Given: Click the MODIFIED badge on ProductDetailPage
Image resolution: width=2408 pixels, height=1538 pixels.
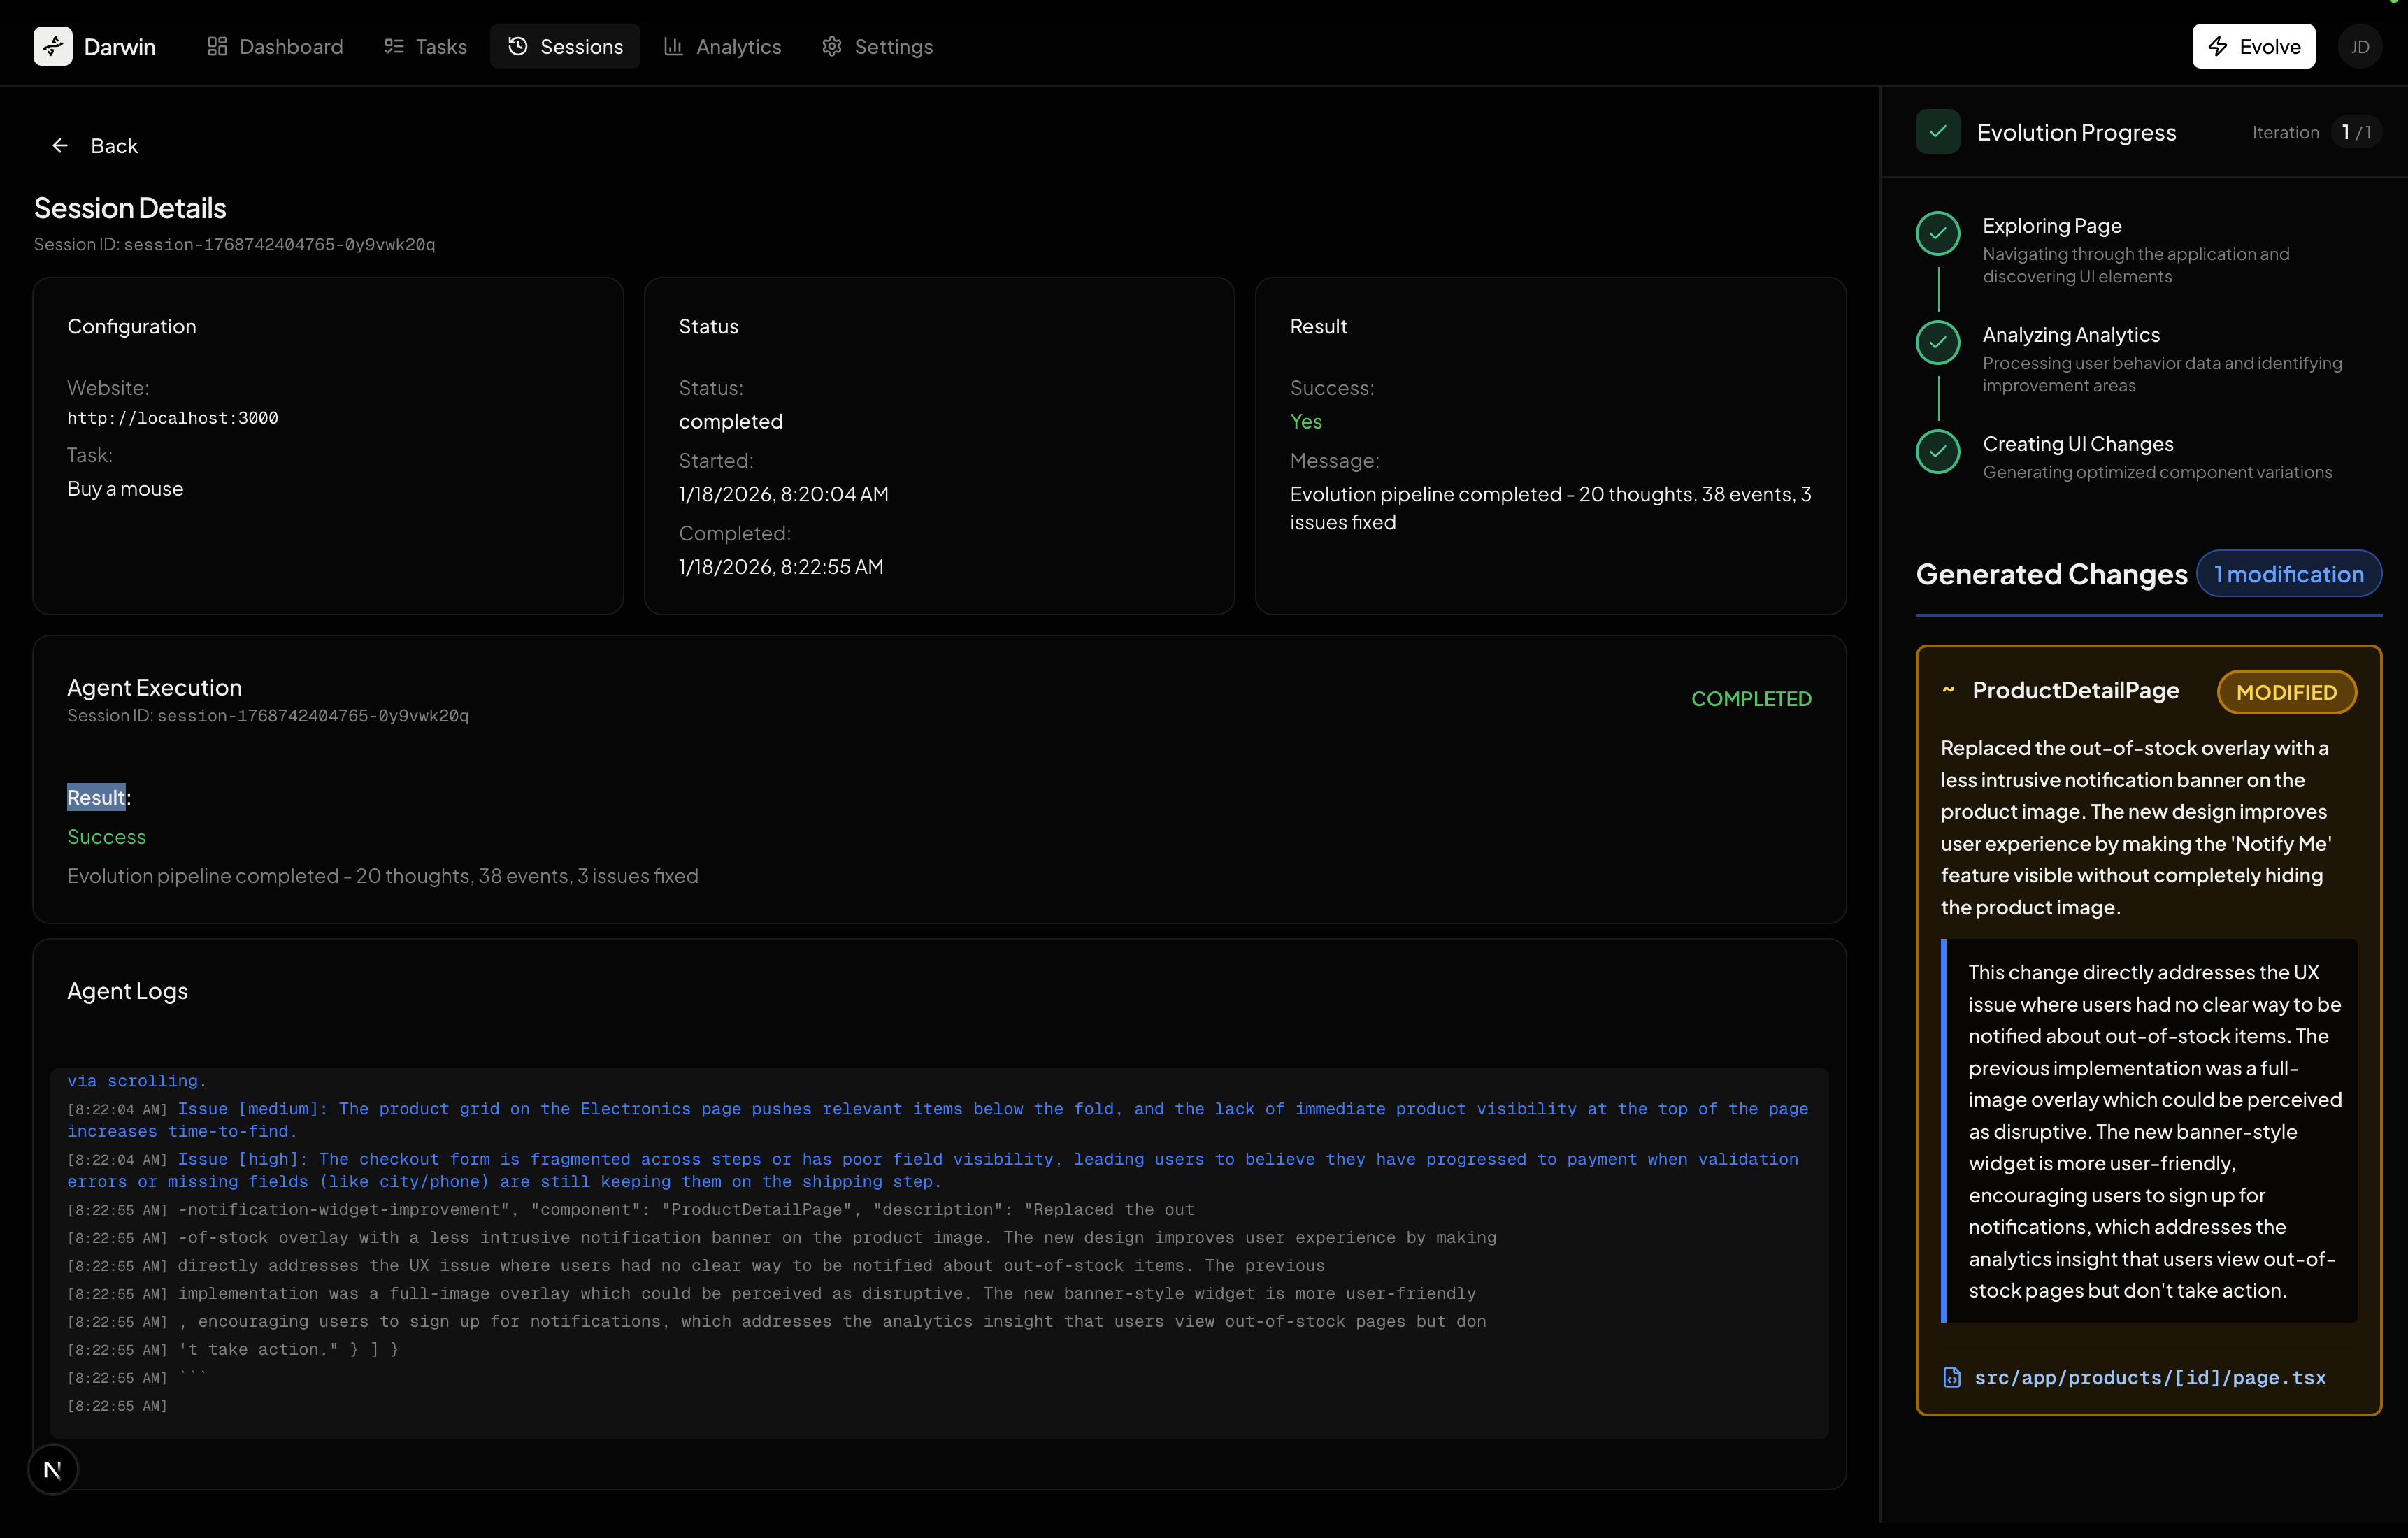Looking at the screenshot, I should point(2286,692).
